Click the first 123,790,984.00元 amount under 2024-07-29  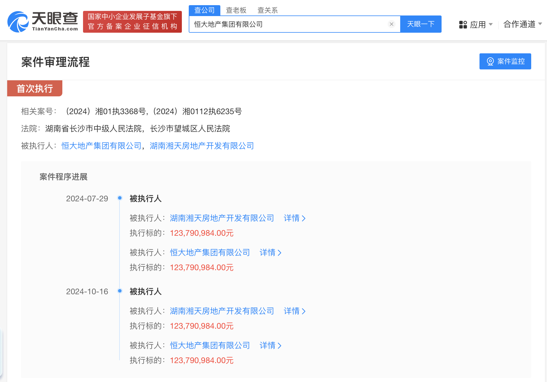202,233
